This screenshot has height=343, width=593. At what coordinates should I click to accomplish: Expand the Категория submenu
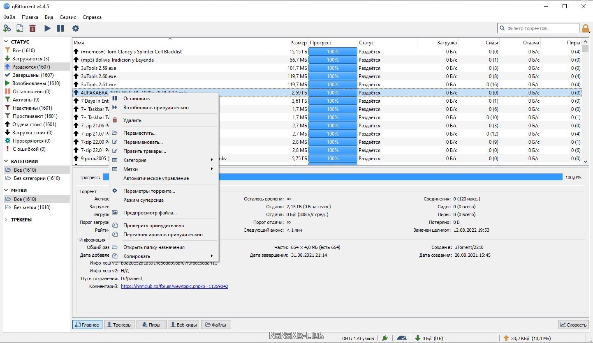coord(164,160)
